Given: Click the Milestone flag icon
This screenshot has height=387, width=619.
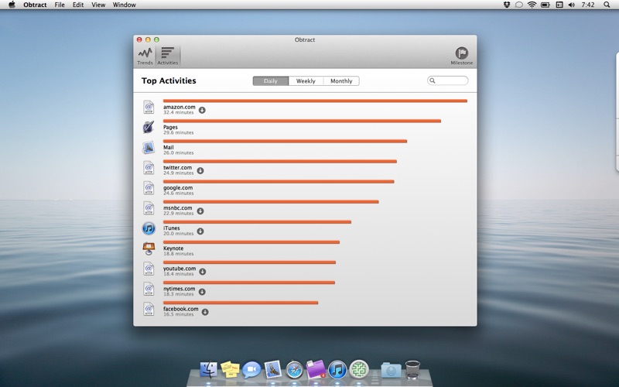Looking at the screenshot, I should click(x=461, y=53).
